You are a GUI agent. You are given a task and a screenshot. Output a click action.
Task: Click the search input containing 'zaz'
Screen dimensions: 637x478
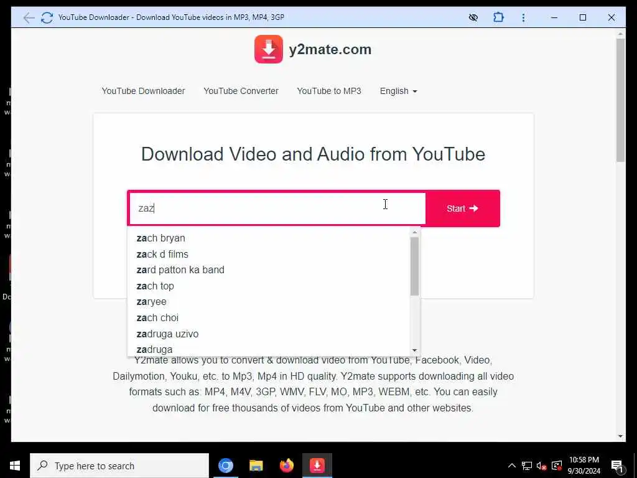pos(277,208)
